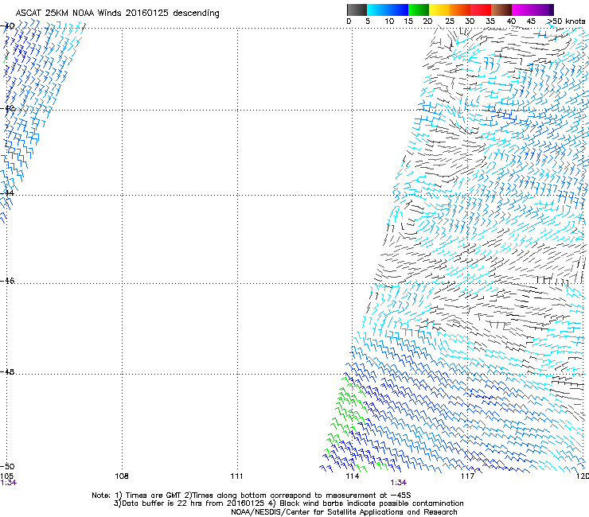The width and height of the screenshot is (589, 517).
Task: Click the blue 10-15 knots legend color
Action: click(x=397, y=10)
